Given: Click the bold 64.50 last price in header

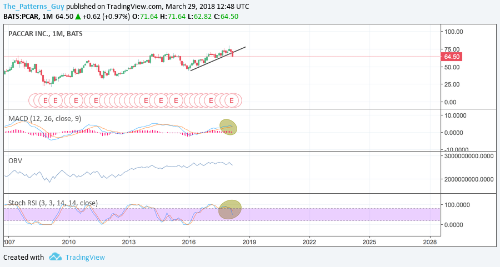Looking at the screenshot, I should coord(64,17).
